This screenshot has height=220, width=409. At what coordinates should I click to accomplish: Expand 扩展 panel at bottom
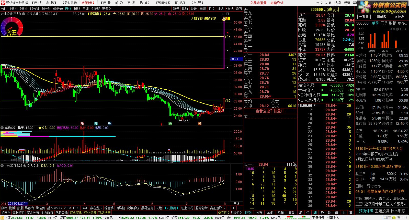tap(5, 213)
